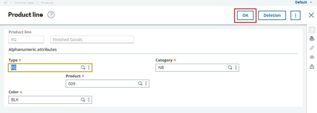Go to Products breadcrumb
The width and height of the screenshot is (317, 113).
point(47,3)
